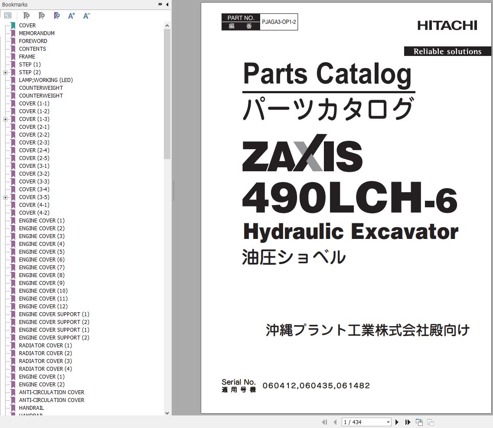Click the double-arrow panel options button

coord(160,4)
